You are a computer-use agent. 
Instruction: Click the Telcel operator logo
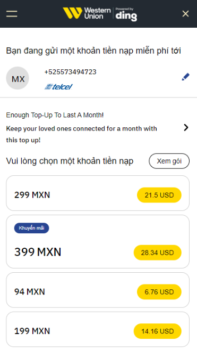pos(58,87)
